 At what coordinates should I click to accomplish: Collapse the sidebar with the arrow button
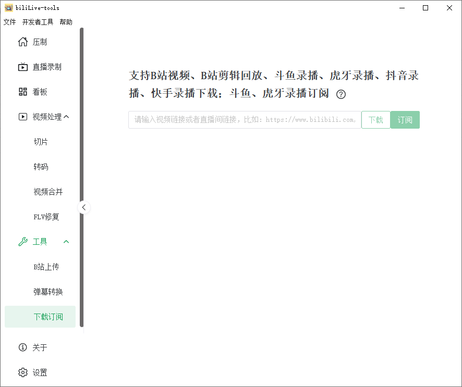pyautogui.click(x=84, y=207)
